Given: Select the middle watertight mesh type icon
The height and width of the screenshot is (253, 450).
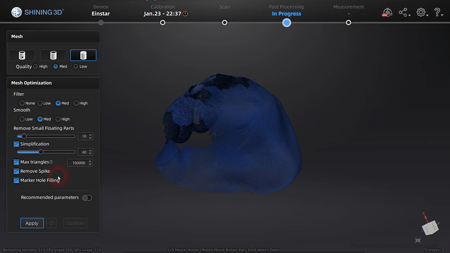Looking at the screenshot, I should [x=53, y=55].
